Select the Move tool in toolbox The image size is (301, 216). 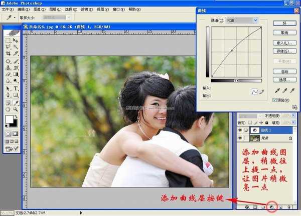tap(16, 39)
